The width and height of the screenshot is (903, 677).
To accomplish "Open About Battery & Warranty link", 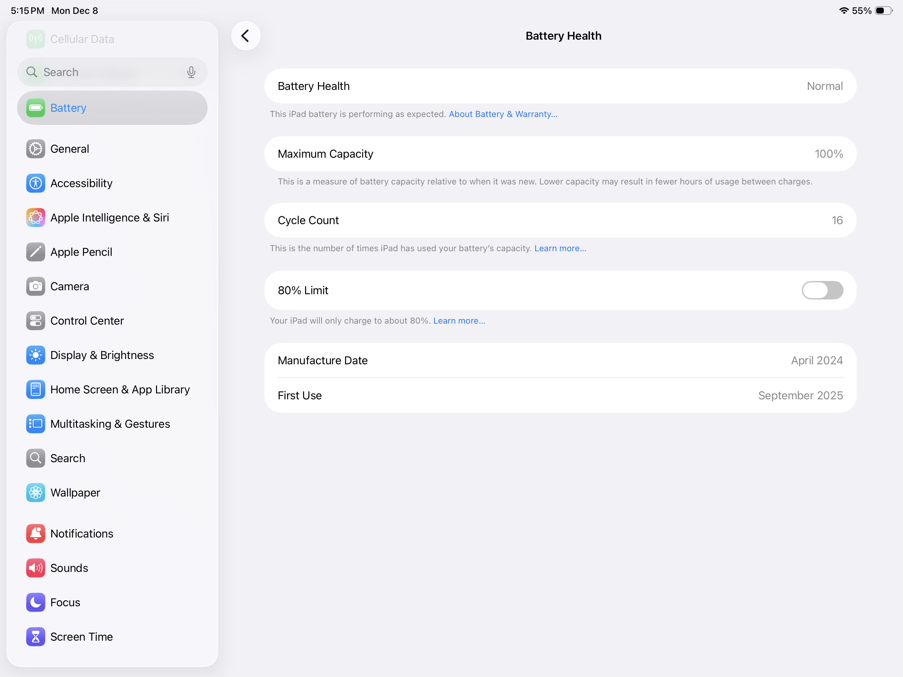I will 503,114.
